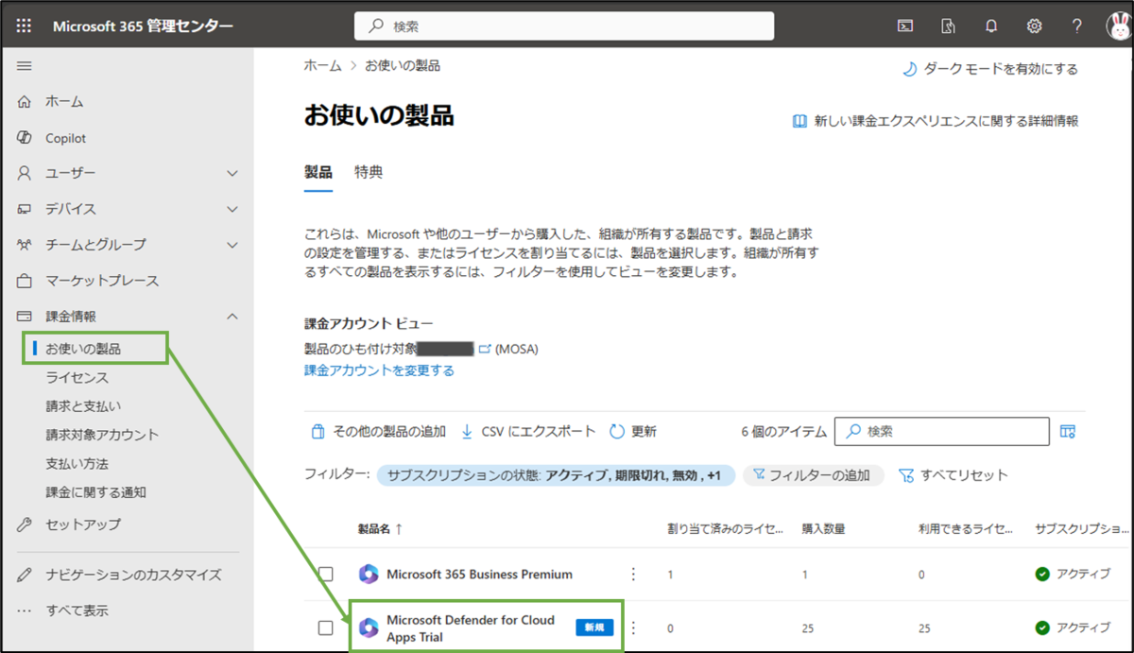Click the デバイス device icon
Image resolution: width=1134 pixels, height=653 pixels.
(x=25, y=209)
